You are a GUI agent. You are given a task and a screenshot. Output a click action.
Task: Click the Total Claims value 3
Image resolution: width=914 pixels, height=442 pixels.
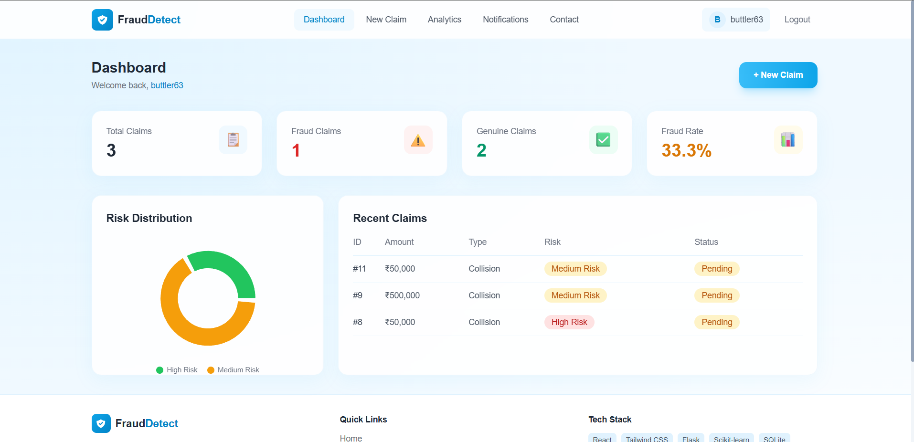(x=111, y=150)
